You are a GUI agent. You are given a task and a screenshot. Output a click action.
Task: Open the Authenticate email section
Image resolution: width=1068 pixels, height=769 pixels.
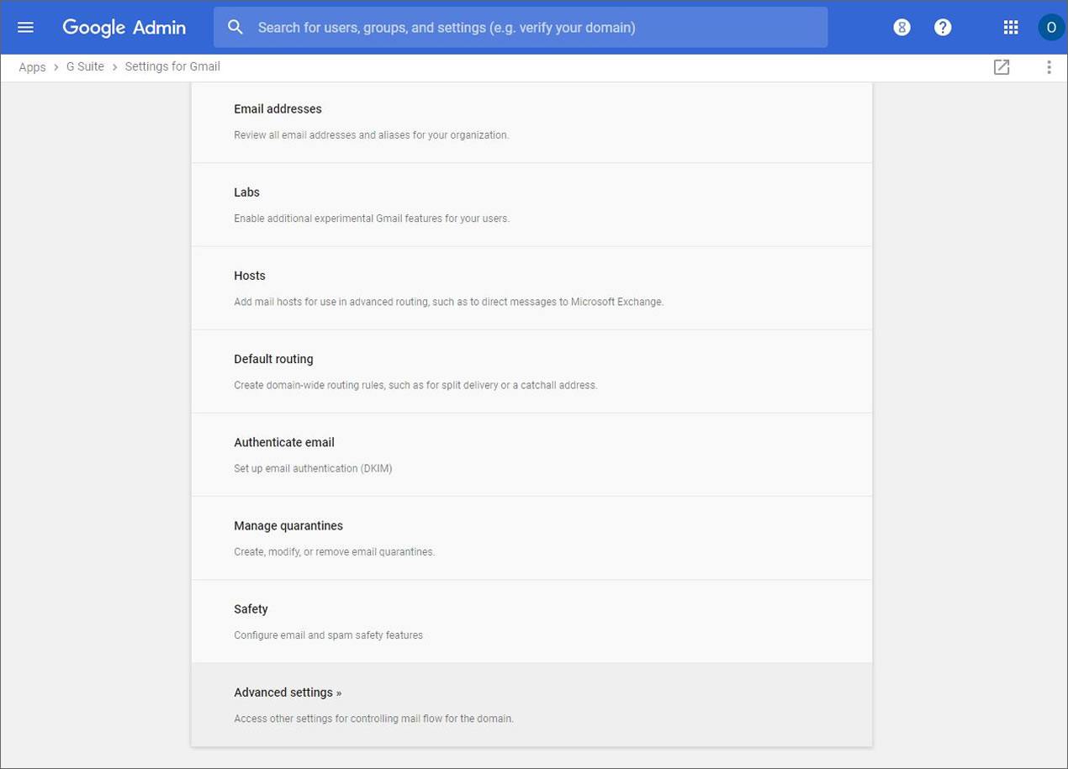pyautogui.click(x=283, y=442)
